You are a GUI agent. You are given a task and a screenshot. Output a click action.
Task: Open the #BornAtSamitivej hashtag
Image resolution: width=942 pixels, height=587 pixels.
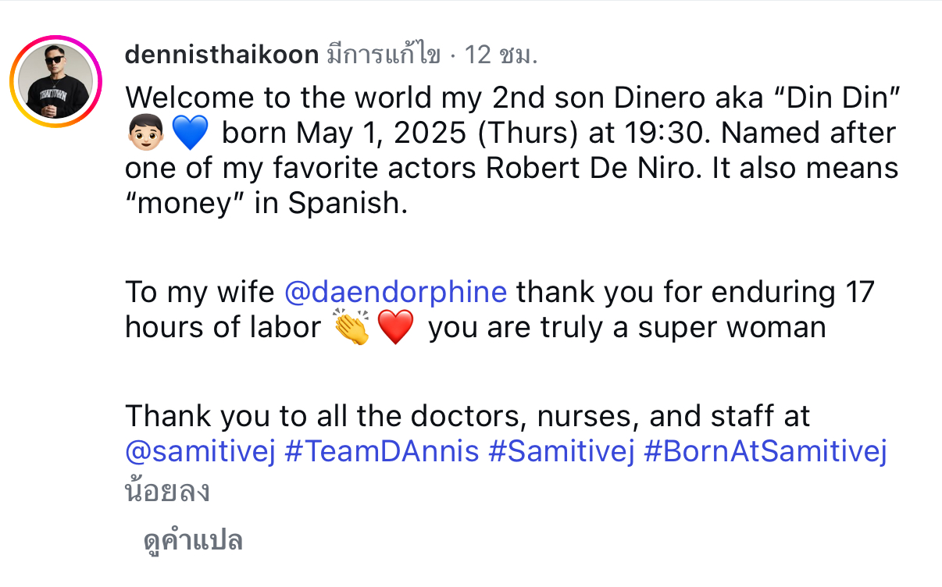[765, 453]
